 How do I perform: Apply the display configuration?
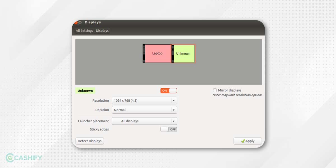248,141
